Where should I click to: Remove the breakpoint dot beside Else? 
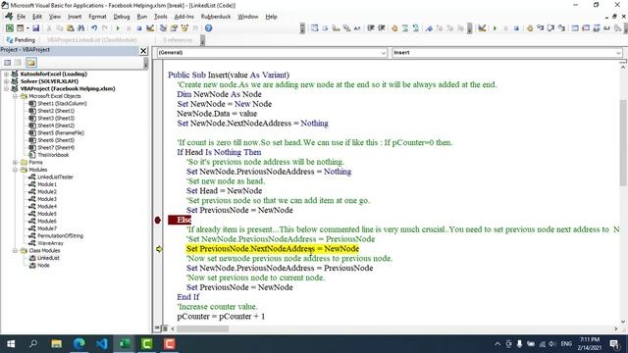[157, 220]
